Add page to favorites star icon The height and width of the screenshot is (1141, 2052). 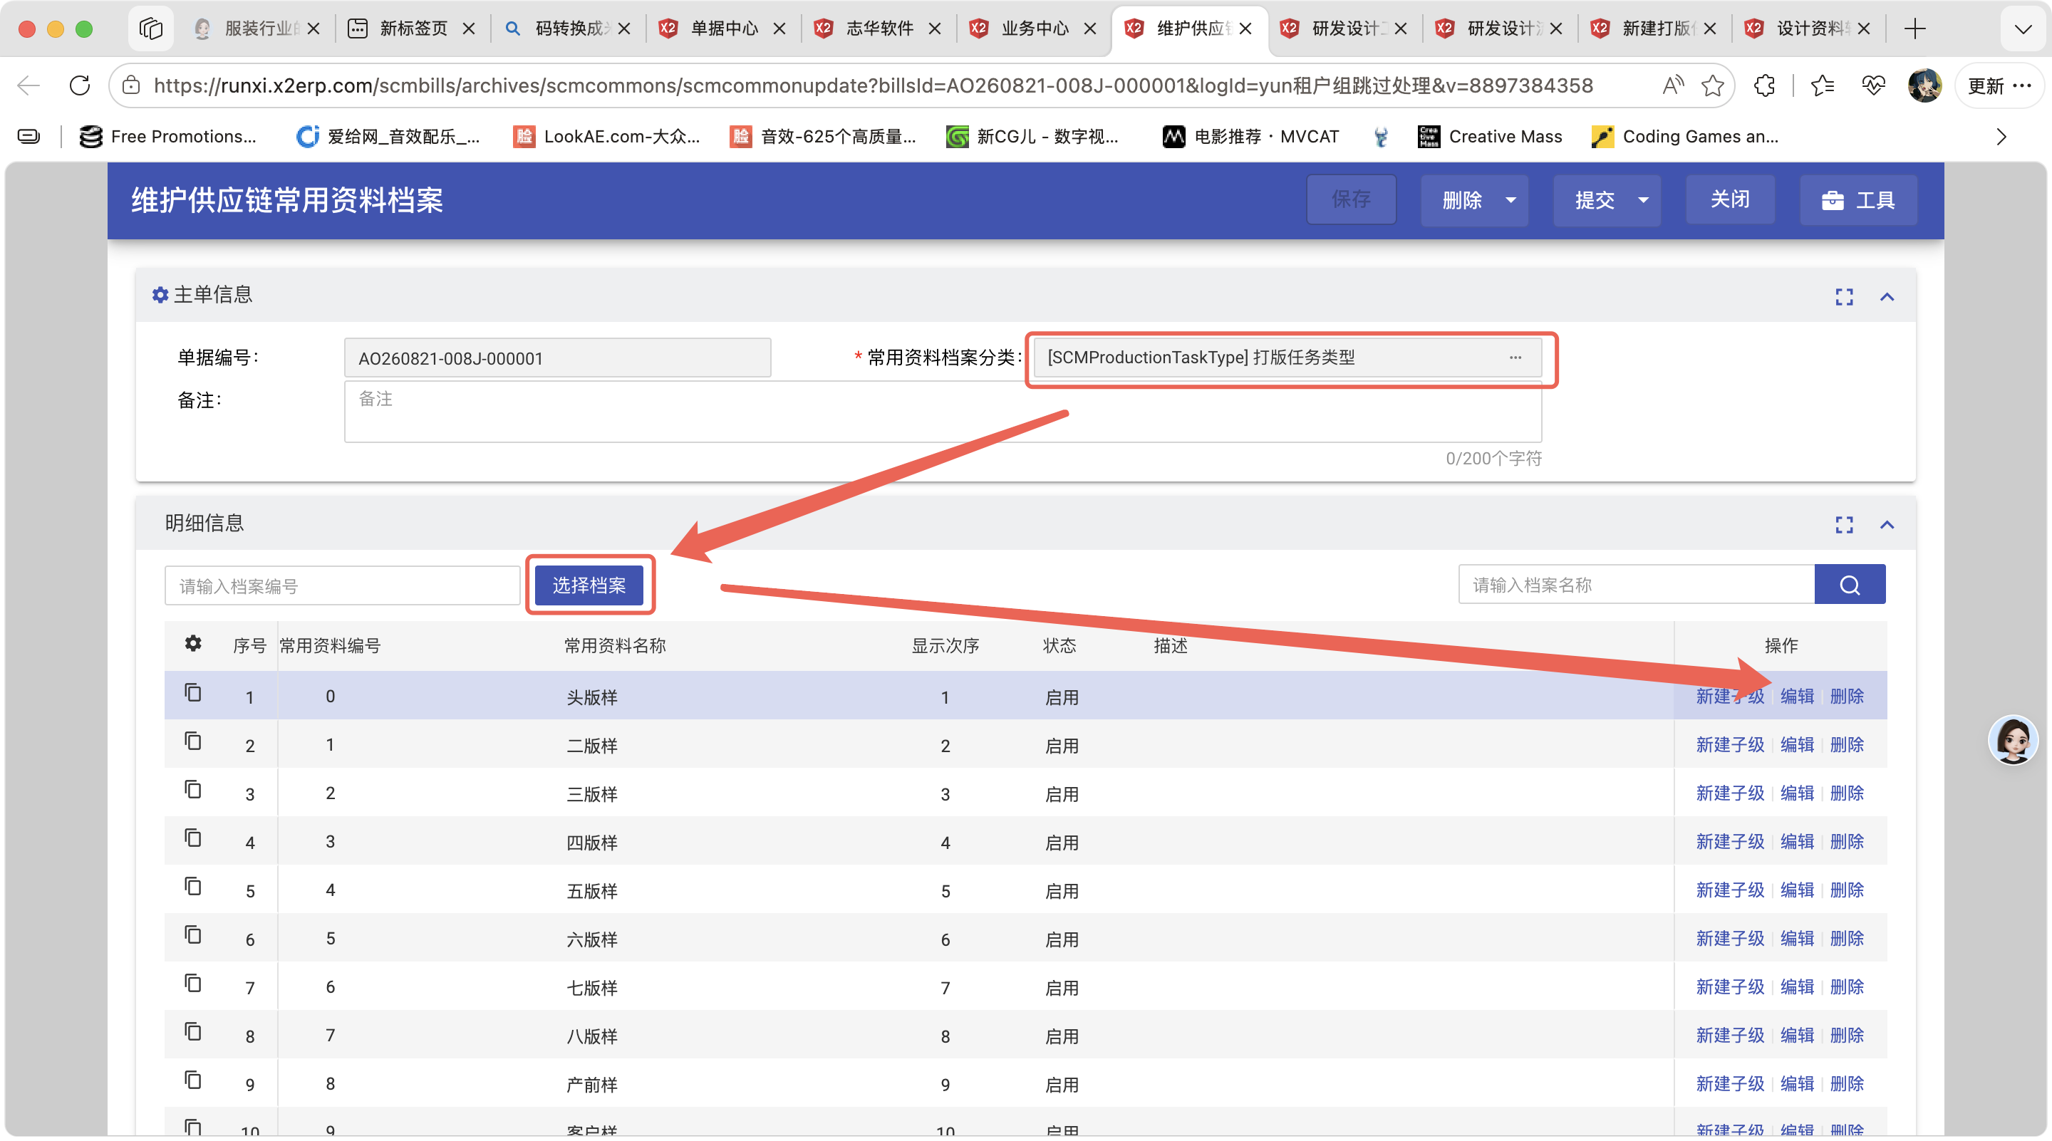(1712, 85)
